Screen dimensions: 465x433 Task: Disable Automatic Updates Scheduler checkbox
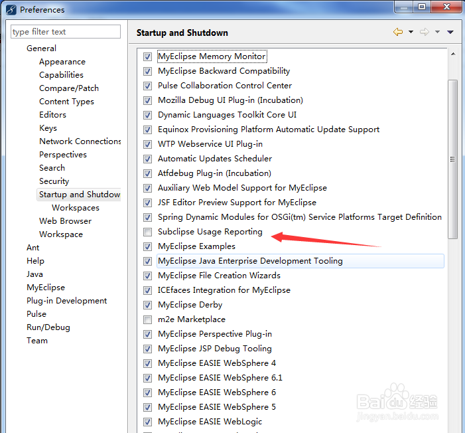147,159
